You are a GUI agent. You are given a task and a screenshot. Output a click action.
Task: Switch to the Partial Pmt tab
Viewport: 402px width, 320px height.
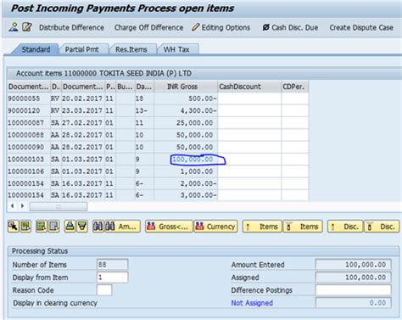pos(82,49)
